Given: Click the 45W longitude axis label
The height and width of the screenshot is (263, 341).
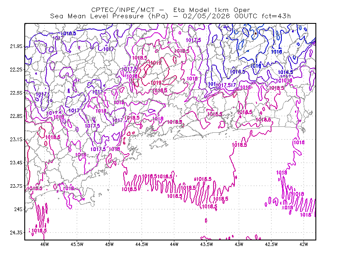Looking at the screenshot, I should click(110, 244).
